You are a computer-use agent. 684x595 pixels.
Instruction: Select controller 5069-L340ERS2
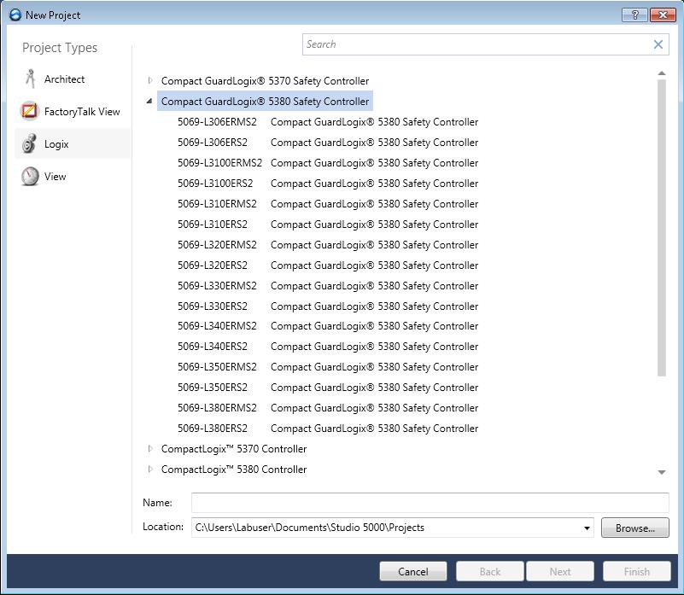213,347
